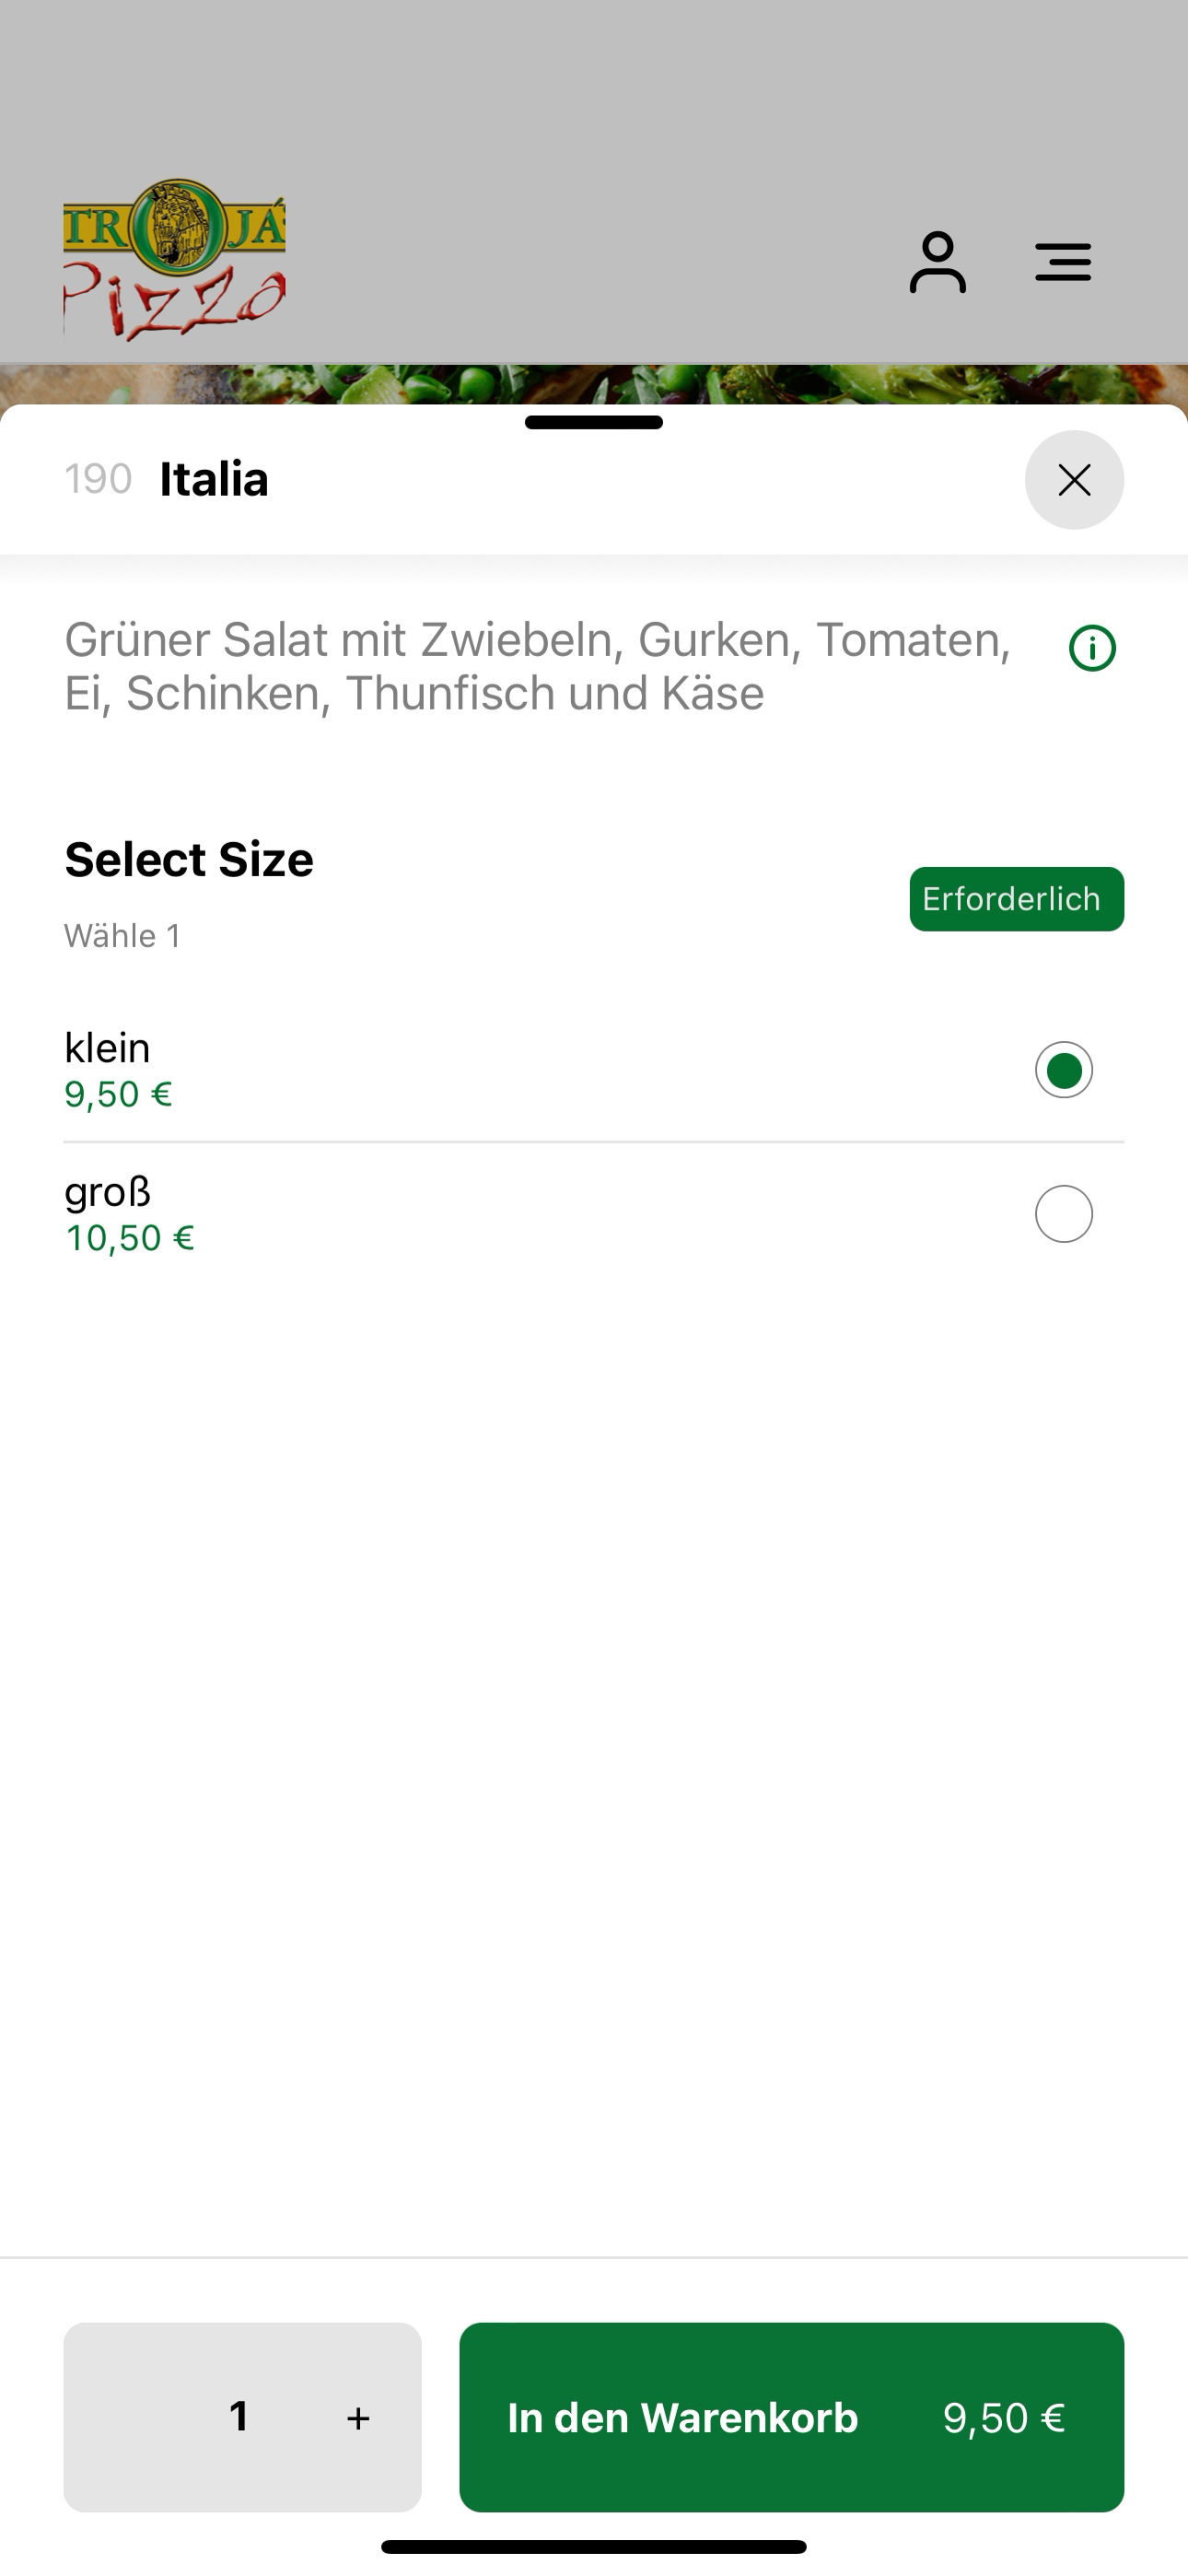Tap the sheet drag handle bar
Screen dimensions: 1188x2576
pyautogui.click(x=594, y=422)
